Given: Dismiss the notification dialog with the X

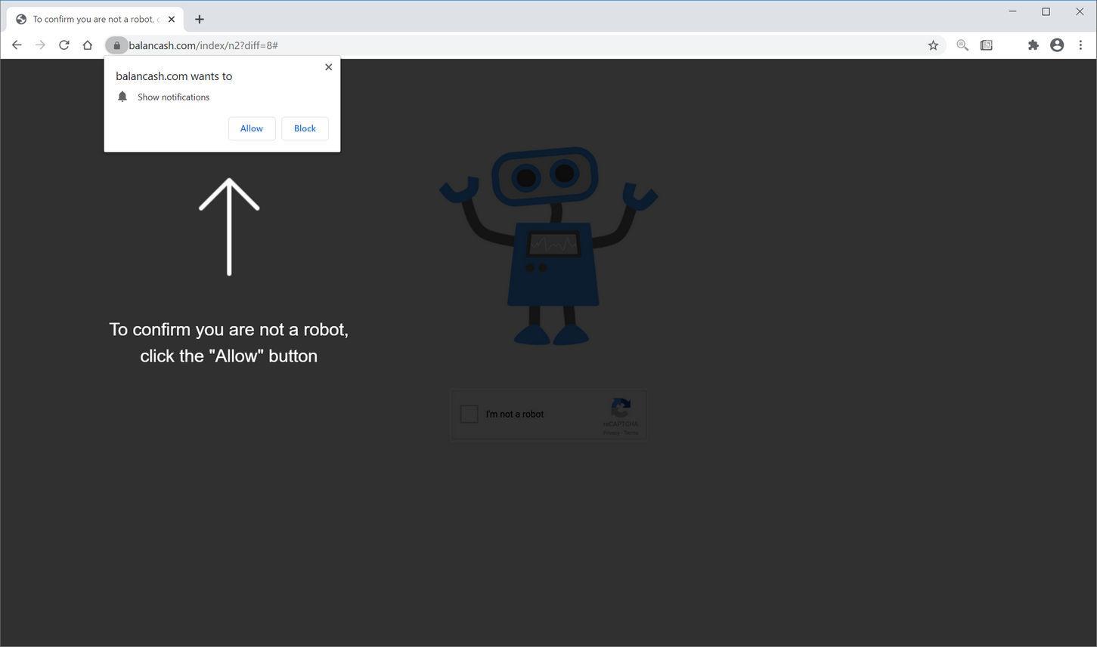Looking at the screenshot, I should pos(328,66).
